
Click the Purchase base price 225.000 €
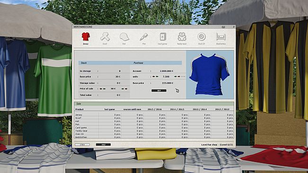[x=167, y=83]
